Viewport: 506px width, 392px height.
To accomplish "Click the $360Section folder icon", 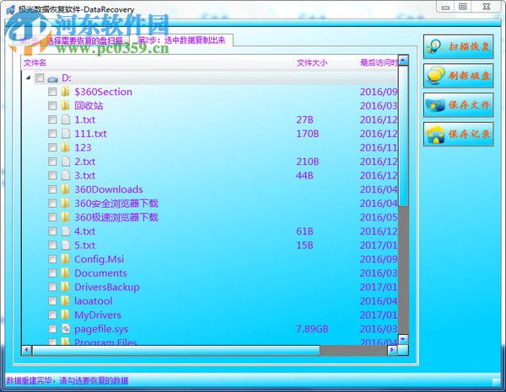I will coord(65,92).
